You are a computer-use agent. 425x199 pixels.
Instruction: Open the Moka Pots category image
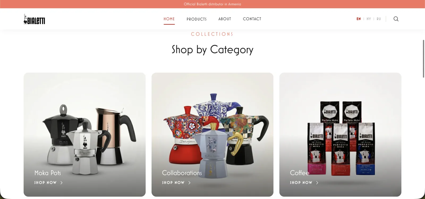tap(84, 135)
